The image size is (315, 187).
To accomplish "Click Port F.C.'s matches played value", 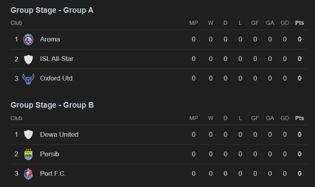I will pyautogui.click(x=193, y=174).
